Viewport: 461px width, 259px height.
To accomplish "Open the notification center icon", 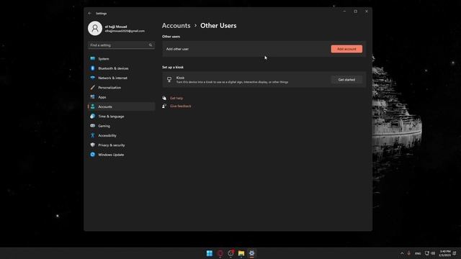I will pyautogui.click(x=455, y=253).
